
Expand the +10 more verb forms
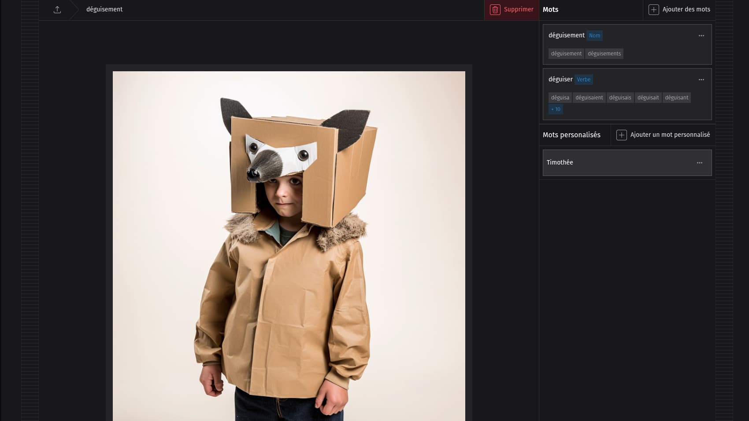click(x=556, y=110)
